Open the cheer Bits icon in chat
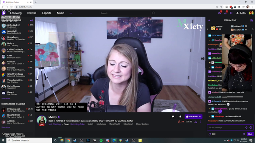255x143 pixels. 246,128
